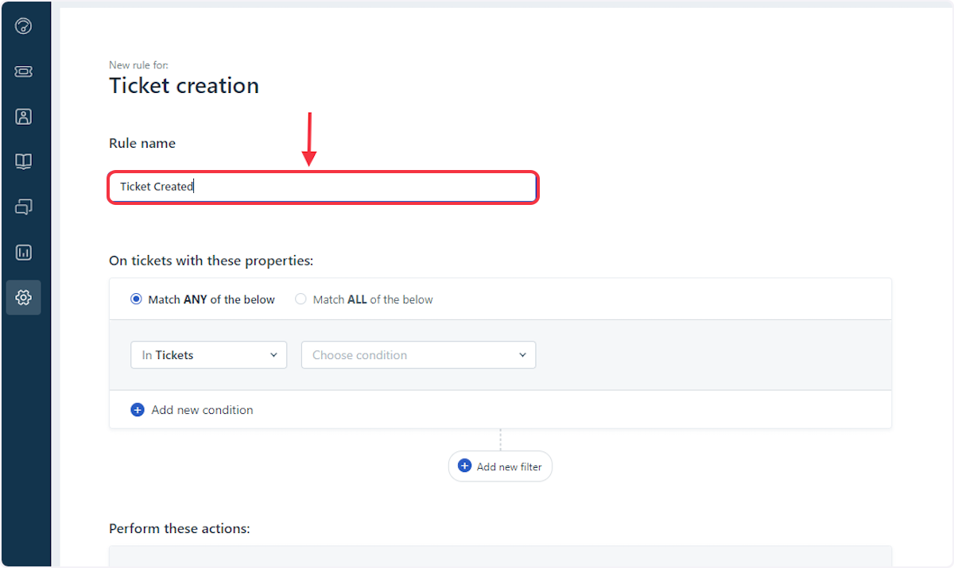Select the Match ALL of the below radio
Viewport: 954px width, 568px height.
point(301,299)
